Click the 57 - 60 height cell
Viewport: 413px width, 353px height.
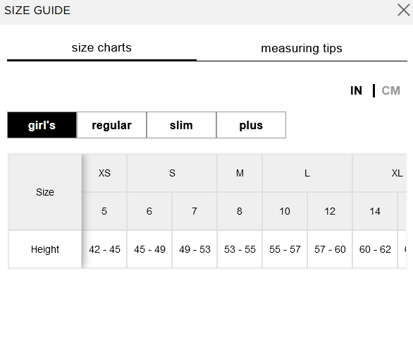coord(330,249)
